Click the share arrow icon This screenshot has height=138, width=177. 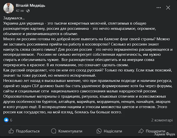[x=141, y=131]
